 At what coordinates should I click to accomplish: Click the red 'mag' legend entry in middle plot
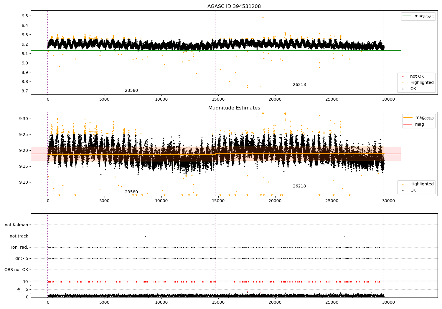point(420,124)
